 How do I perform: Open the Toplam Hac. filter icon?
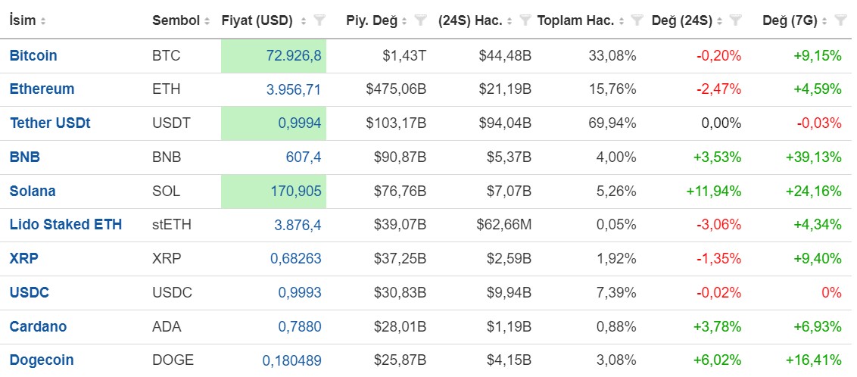(637, 21)
